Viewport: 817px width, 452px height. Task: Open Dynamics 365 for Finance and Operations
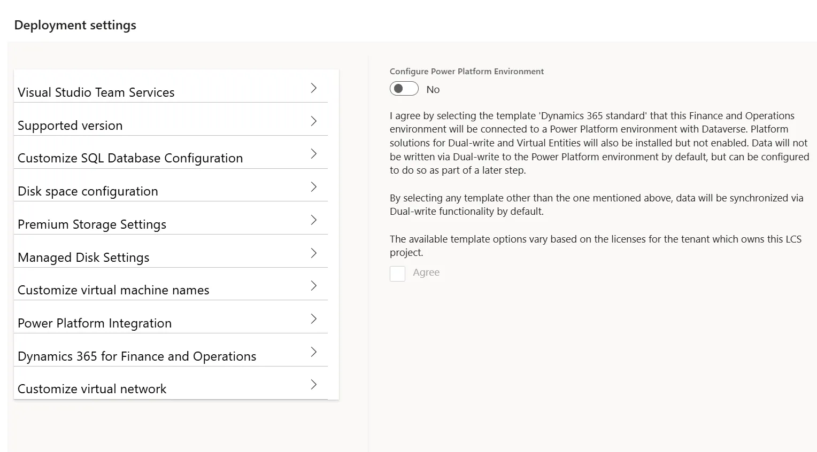[x=171, y=350]
